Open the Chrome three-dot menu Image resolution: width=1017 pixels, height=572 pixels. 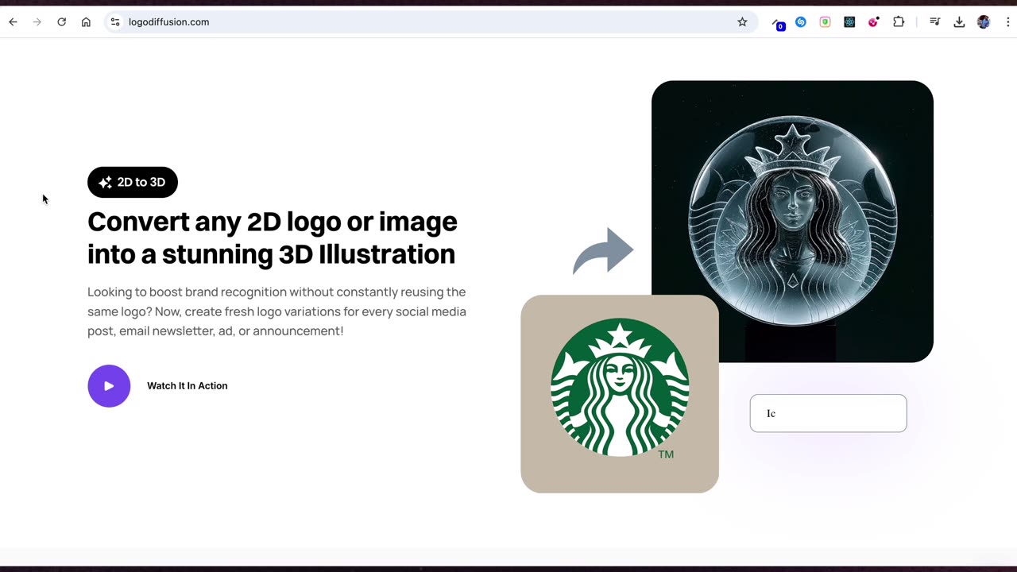click(x=1007, y=22)
